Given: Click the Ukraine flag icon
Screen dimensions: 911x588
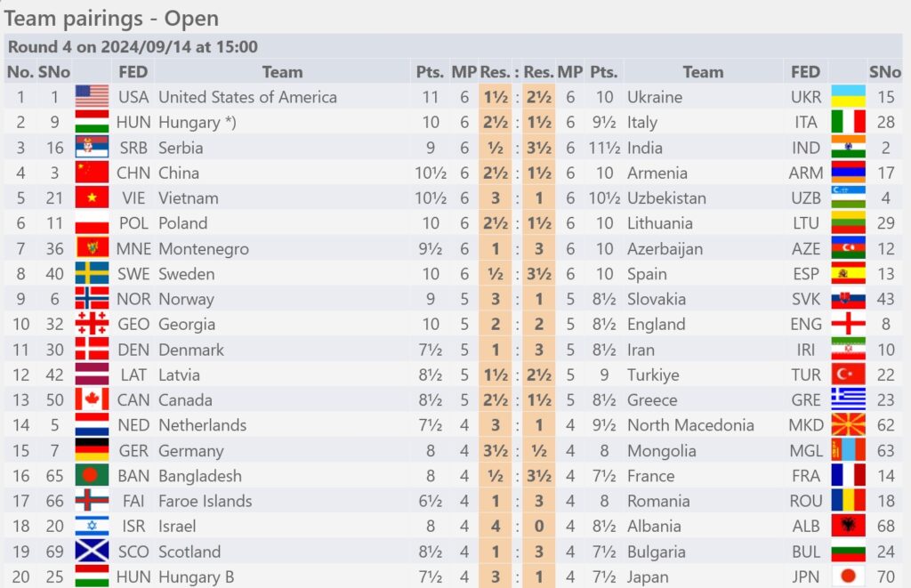Looking at the screenshot, I should click(848, 96).
